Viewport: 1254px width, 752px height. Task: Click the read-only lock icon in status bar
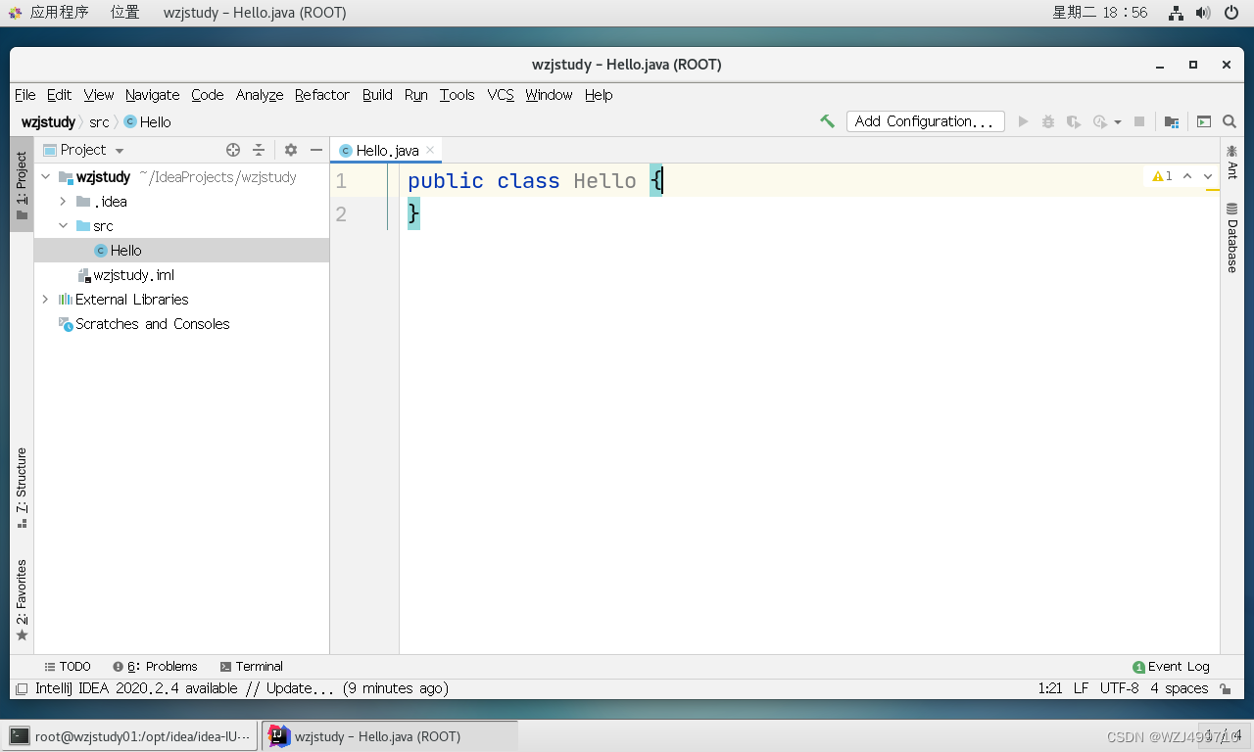tap(1225, 688)
